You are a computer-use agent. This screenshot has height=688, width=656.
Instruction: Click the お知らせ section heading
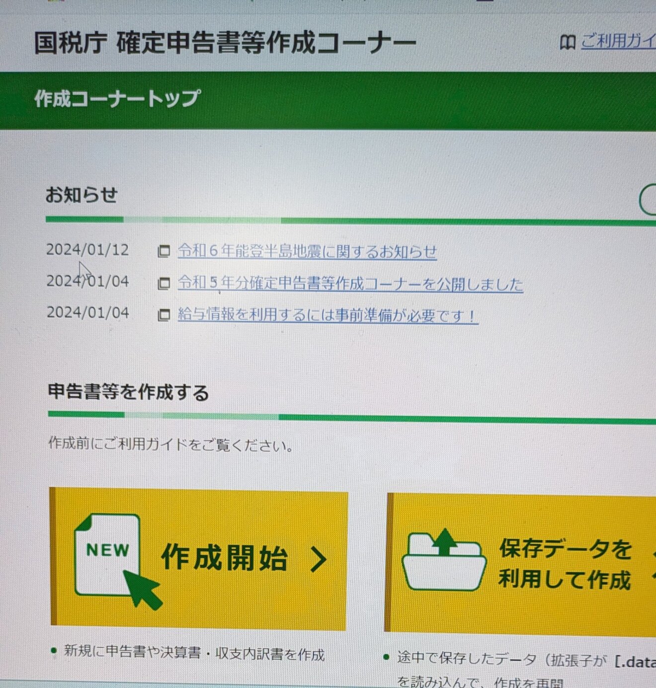pyautogui.click(x=82, y=195)
